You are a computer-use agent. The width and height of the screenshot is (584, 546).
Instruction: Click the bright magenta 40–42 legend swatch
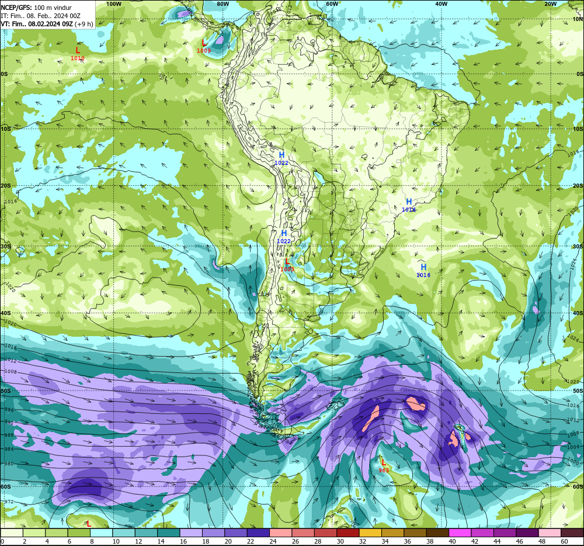[460, 533]
